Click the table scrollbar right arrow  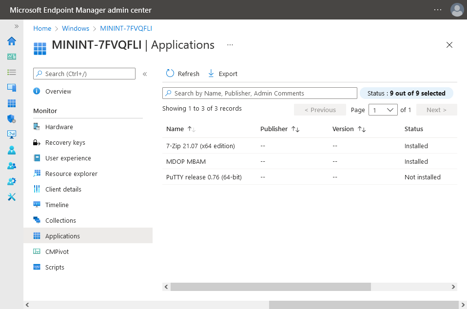(x=453, y=287)
